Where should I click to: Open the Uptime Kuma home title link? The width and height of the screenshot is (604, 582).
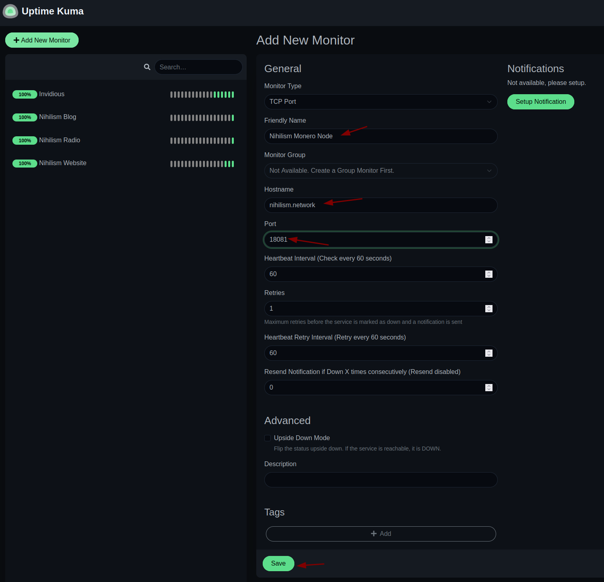pyautogui.click(x=53, y=11)
